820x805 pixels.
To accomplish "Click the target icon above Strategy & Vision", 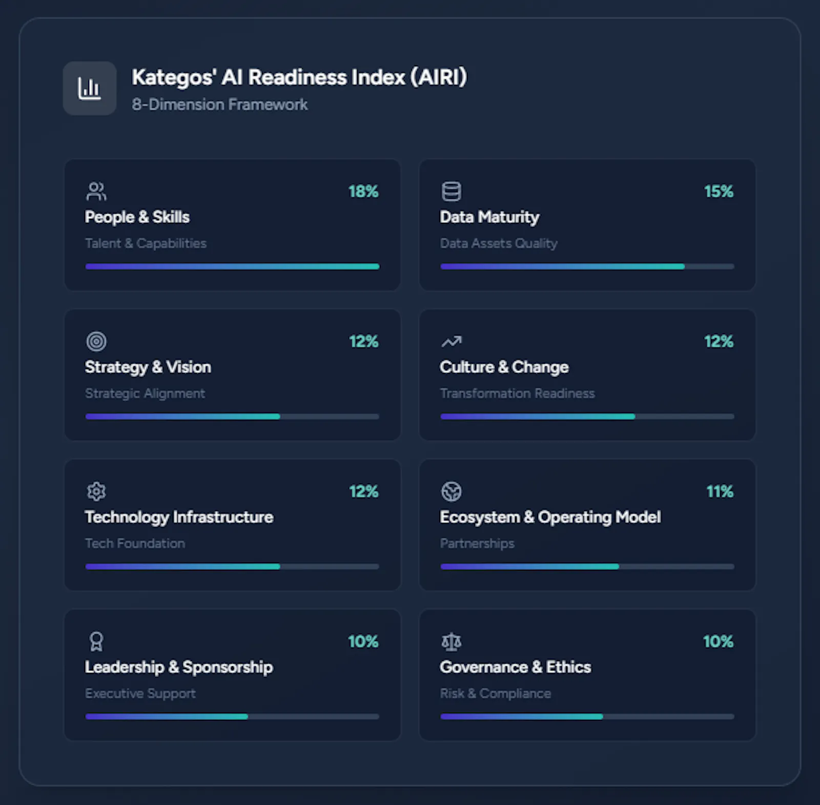I will pos(96,341).
